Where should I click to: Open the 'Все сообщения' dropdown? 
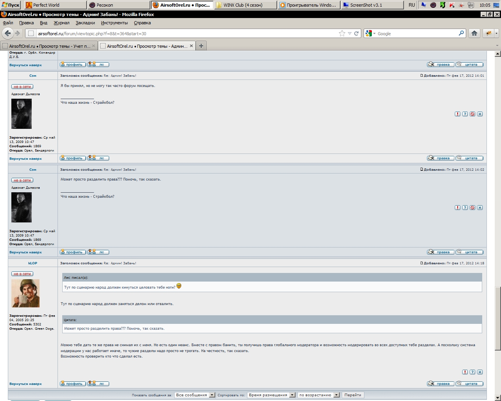pyautogui.click(x=195, y=395)
